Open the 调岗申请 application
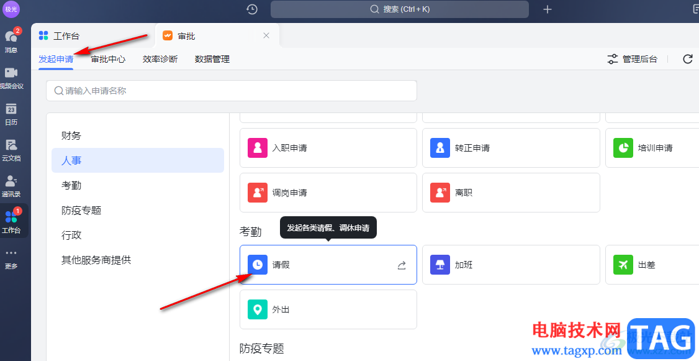 coord(328,193)
